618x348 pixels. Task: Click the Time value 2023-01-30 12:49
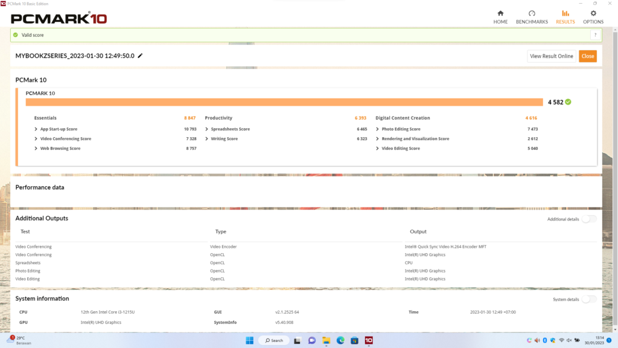(492, 312)
